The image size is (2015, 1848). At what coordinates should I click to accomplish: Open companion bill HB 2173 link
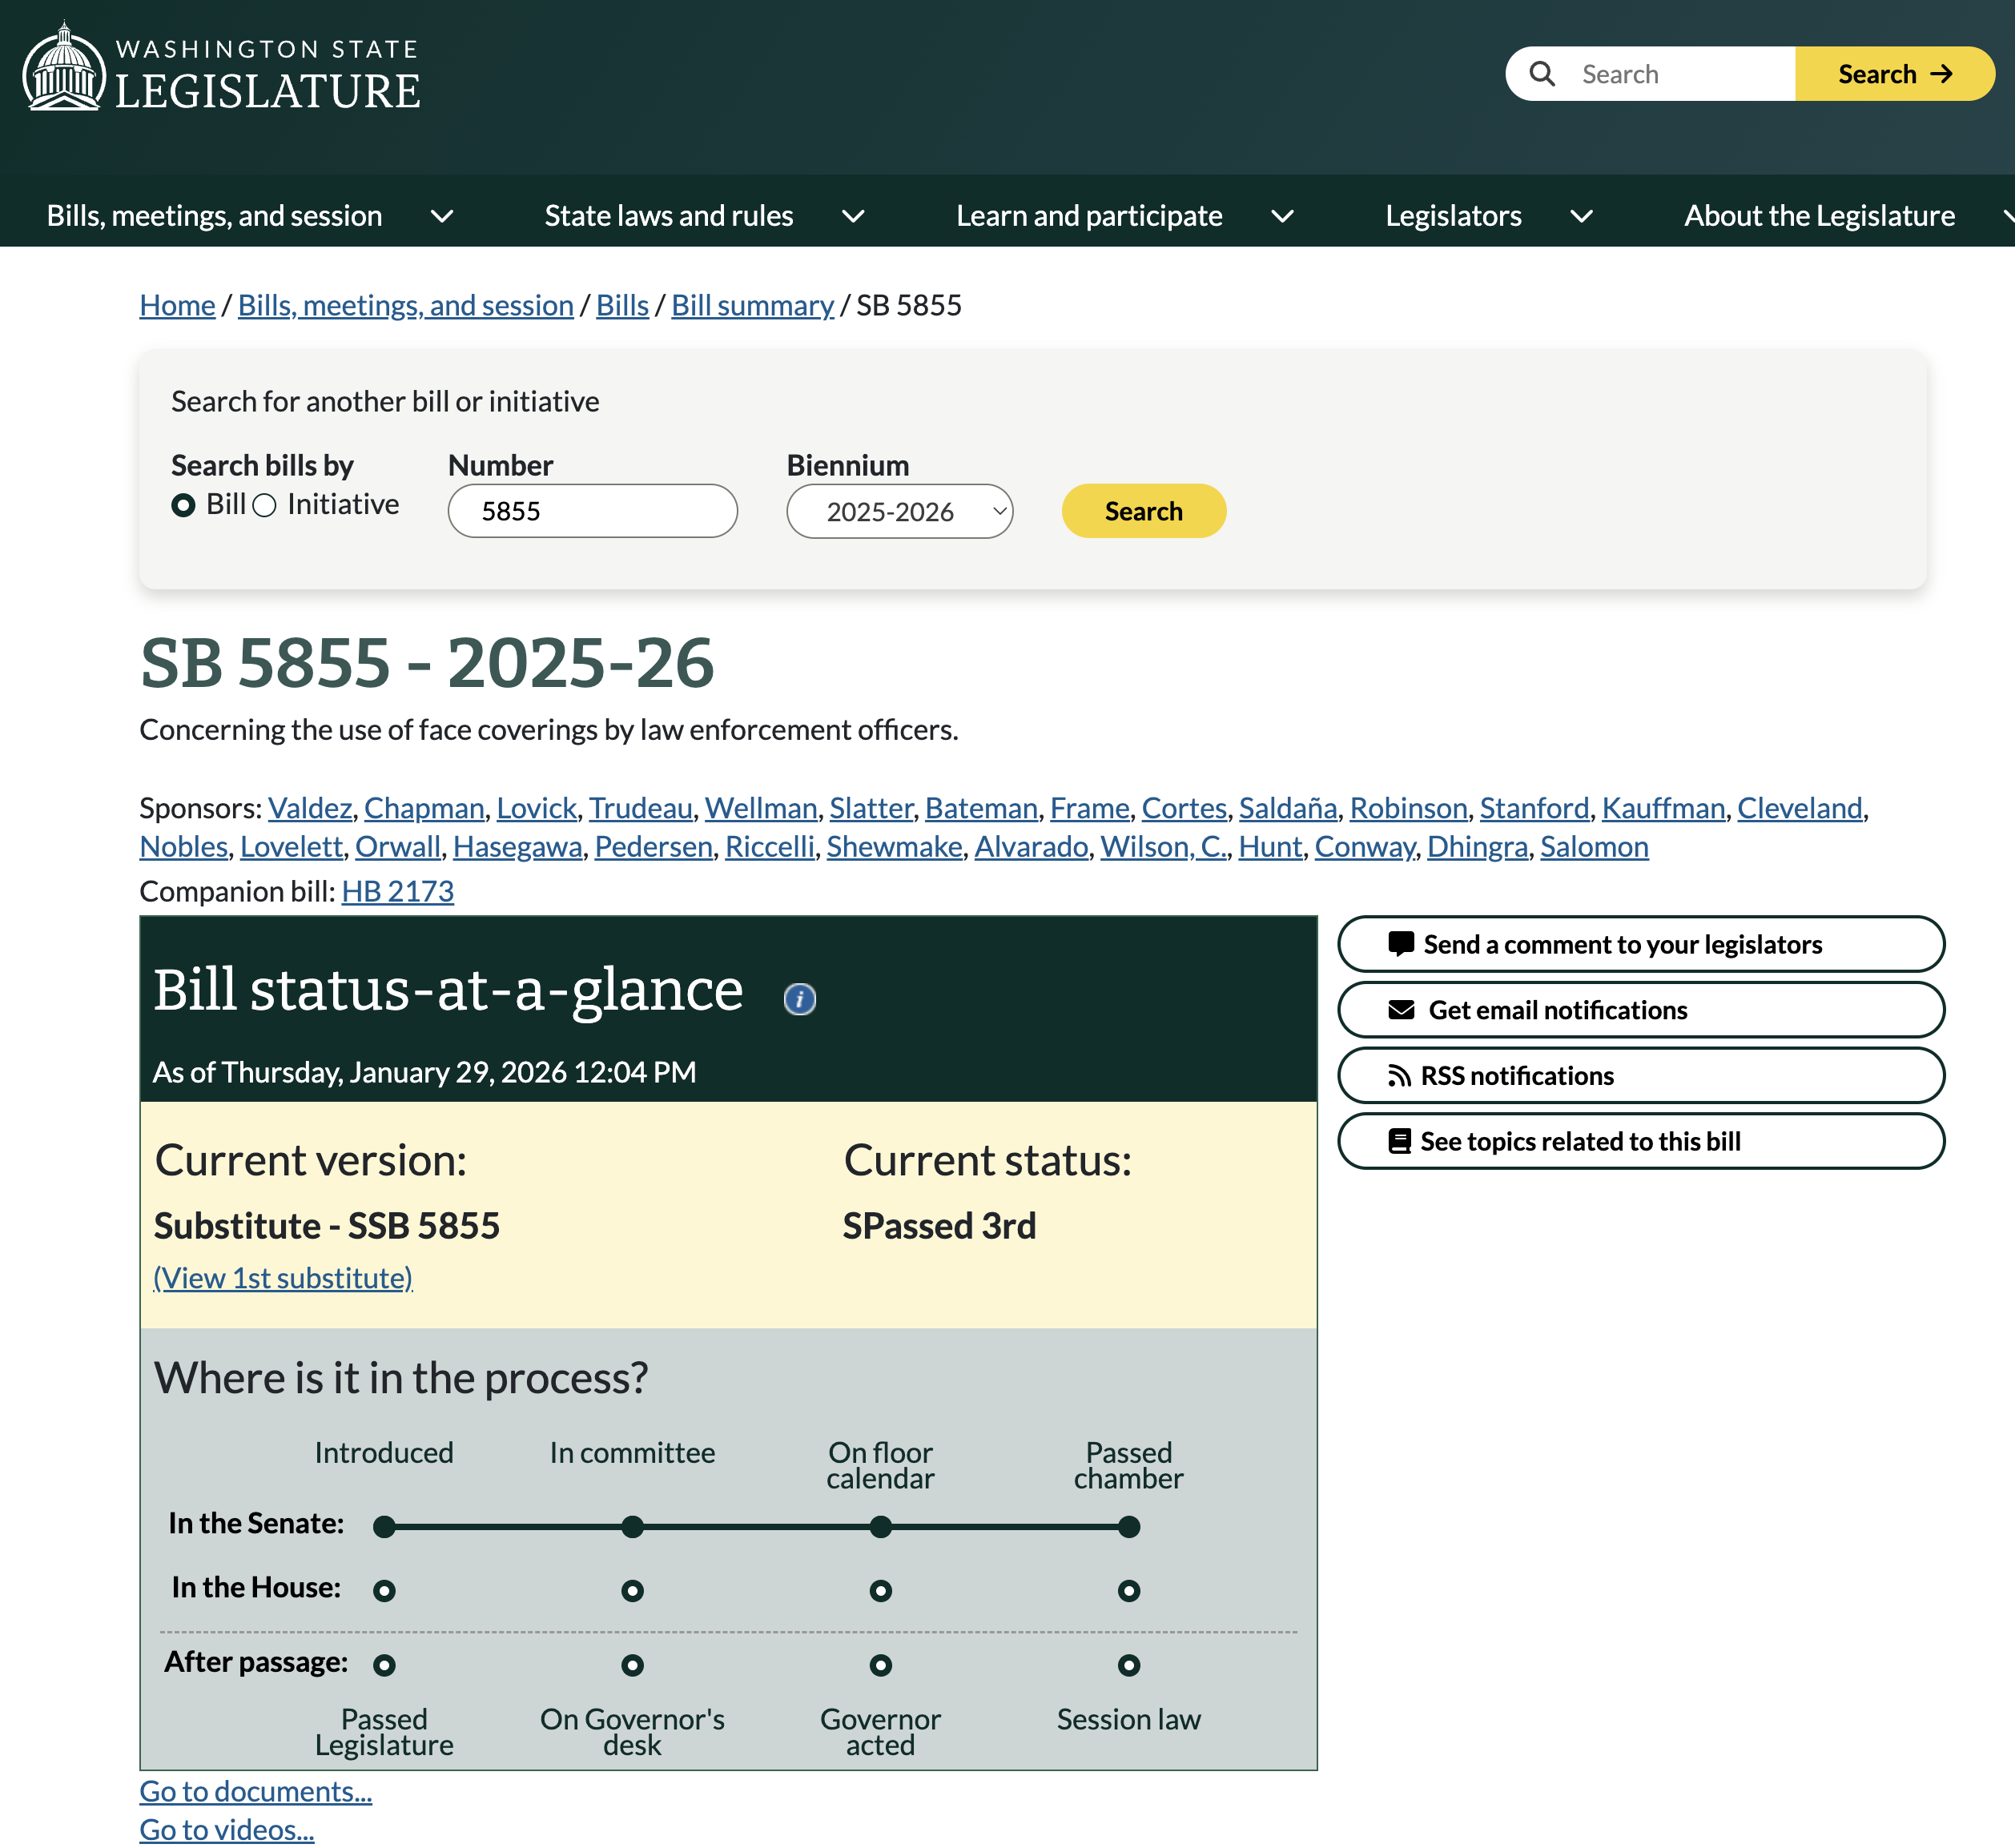(x=397, y=891)
